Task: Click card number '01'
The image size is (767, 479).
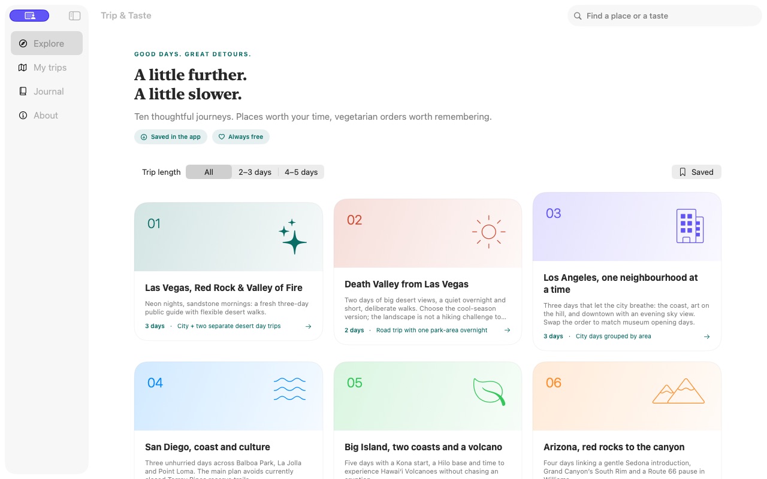Action: pyautogui.click(x=154, y=224)
